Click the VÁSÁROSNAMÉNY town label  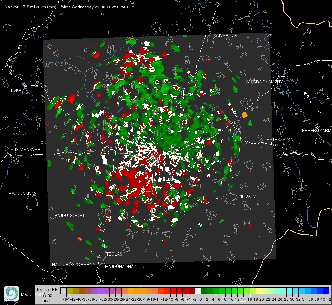(x=264, y=82)
